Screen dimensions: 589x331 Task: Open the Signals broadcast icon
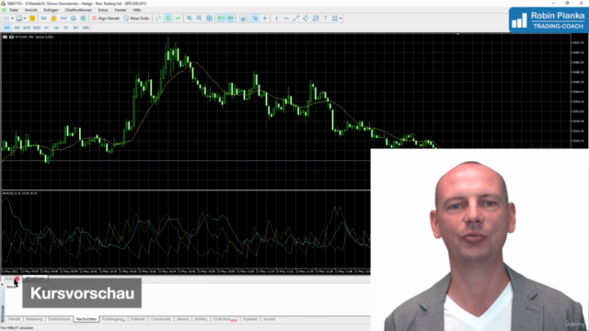pos(64,18)
